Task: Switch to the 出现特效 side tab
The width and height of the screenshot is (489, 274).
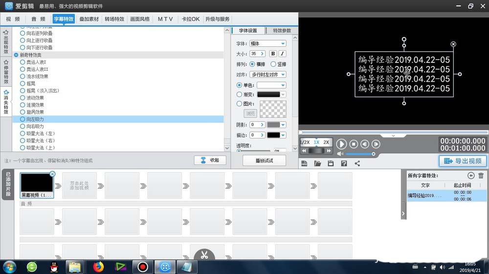Action: [6, 41]
